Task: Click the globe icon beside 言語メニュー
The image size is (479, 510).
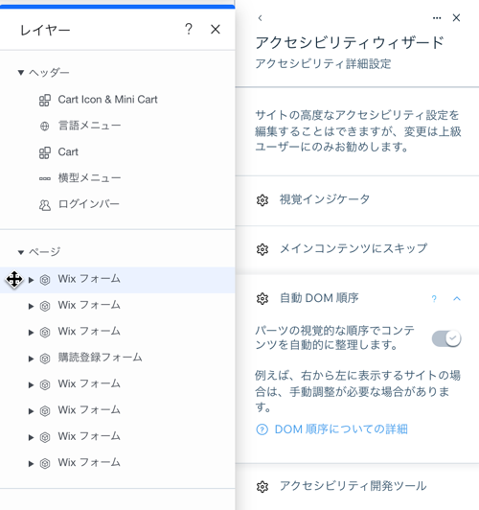Action: pos(44,126)
